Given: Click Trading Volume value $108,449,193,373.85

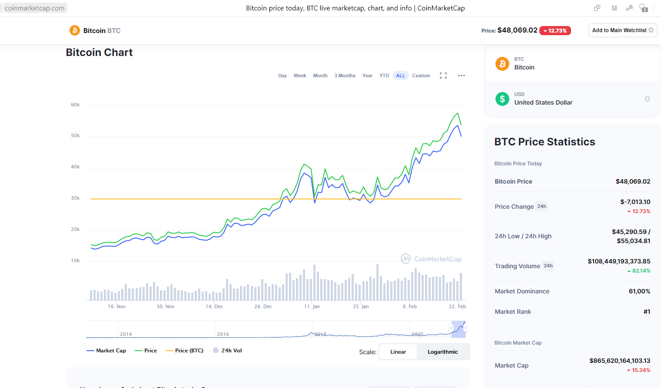Looking at the screenshot, I should (x=619, y=261).
